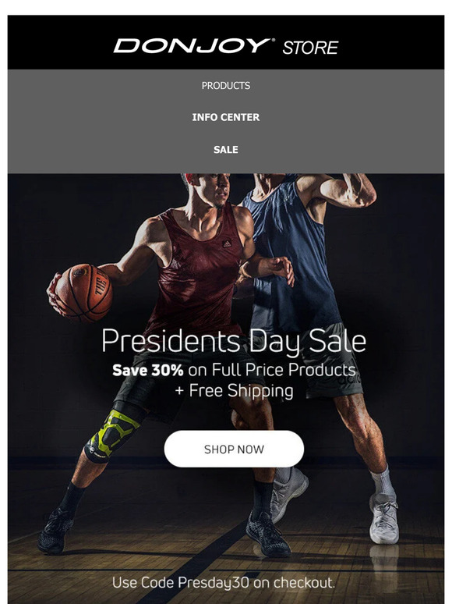Click the SHOP NOW button

click(234, 449)
